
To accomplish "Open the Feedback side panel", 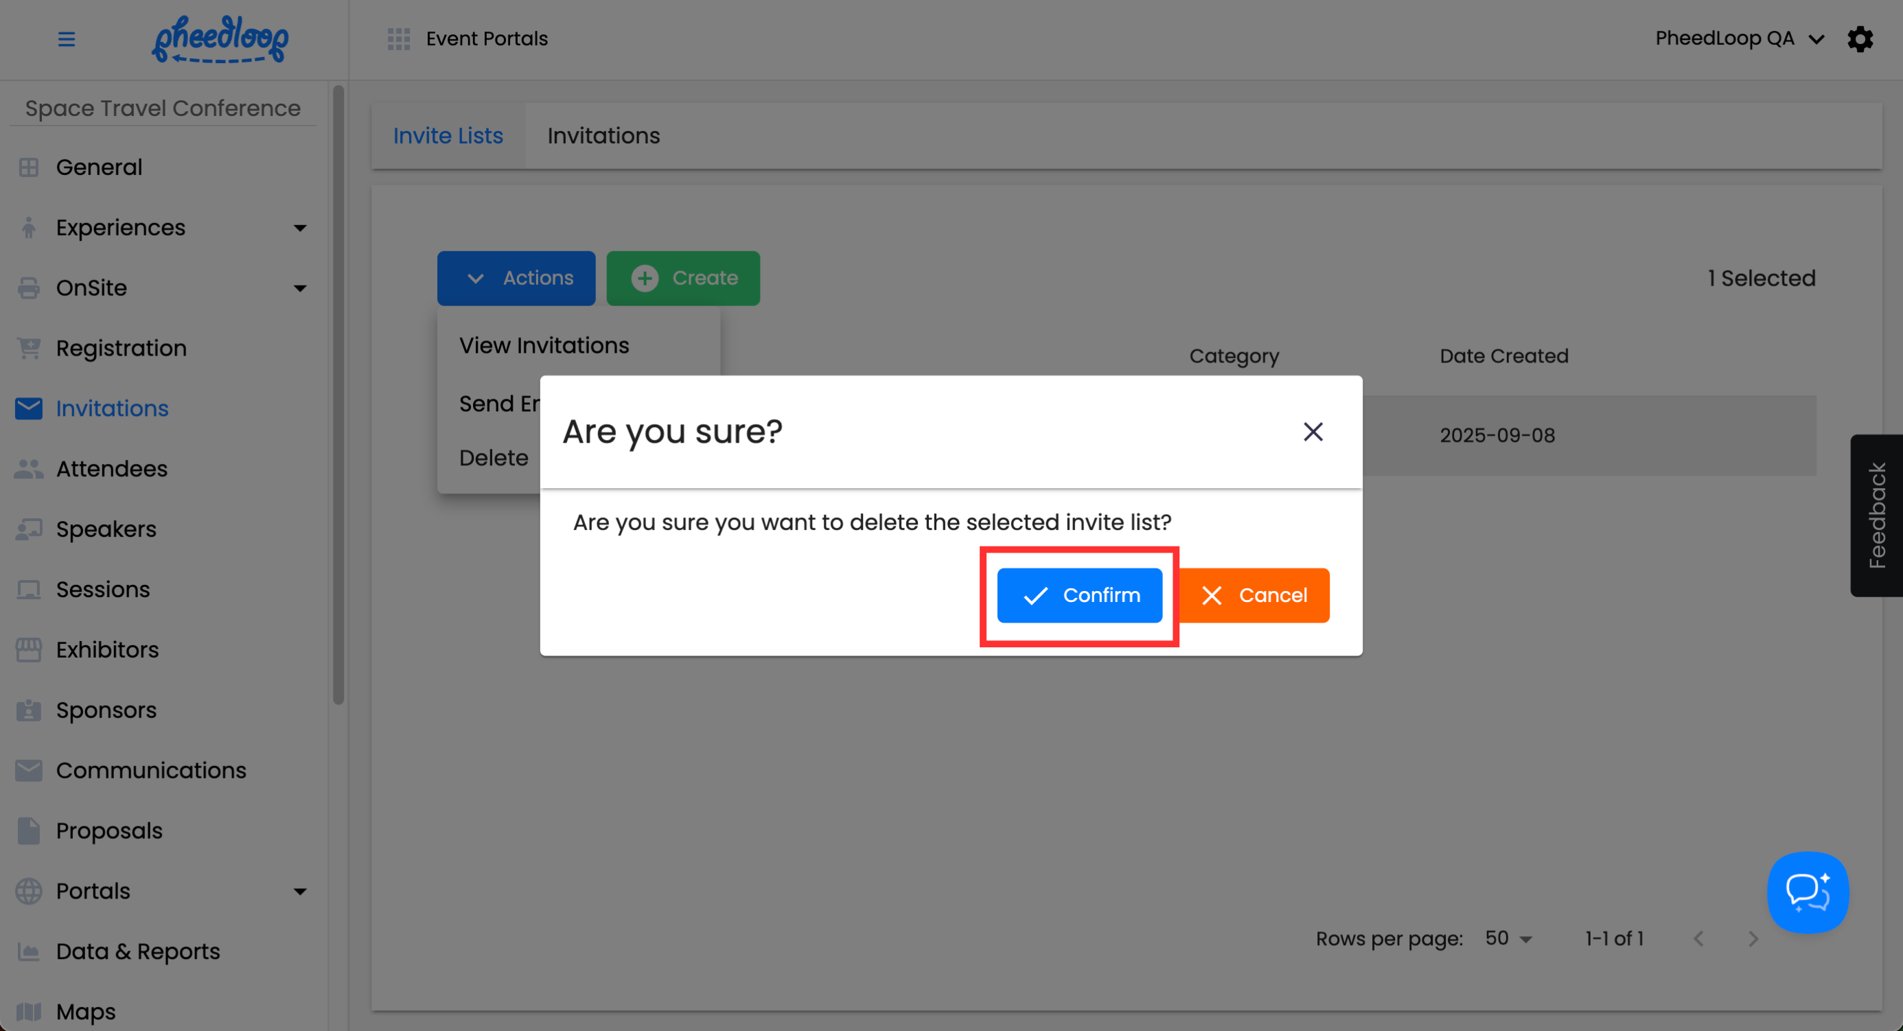I will [x=1876, y=515].
